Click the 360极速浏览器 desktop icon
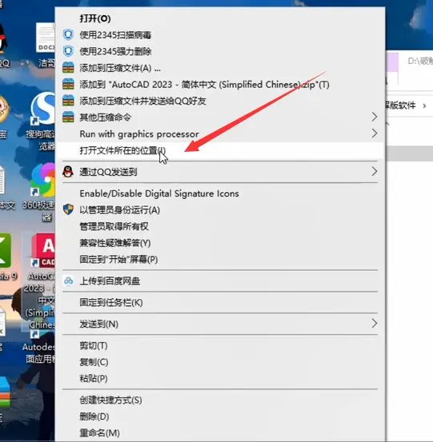Image resolution: width=433 pixels, height=442 pixels. coord(42,181)
